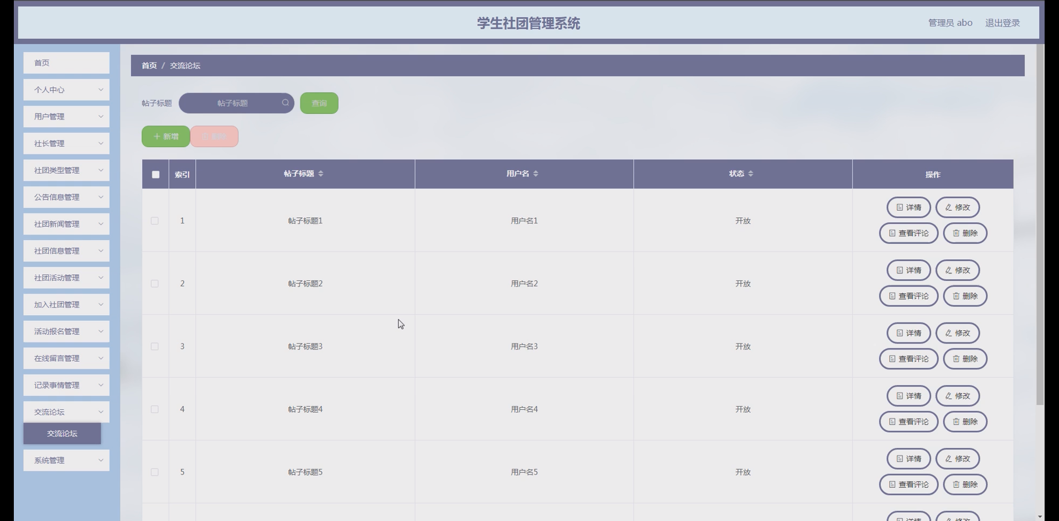Click the 管理员 abo account label
Screen dimensions: 1059x521
point(950,23)
